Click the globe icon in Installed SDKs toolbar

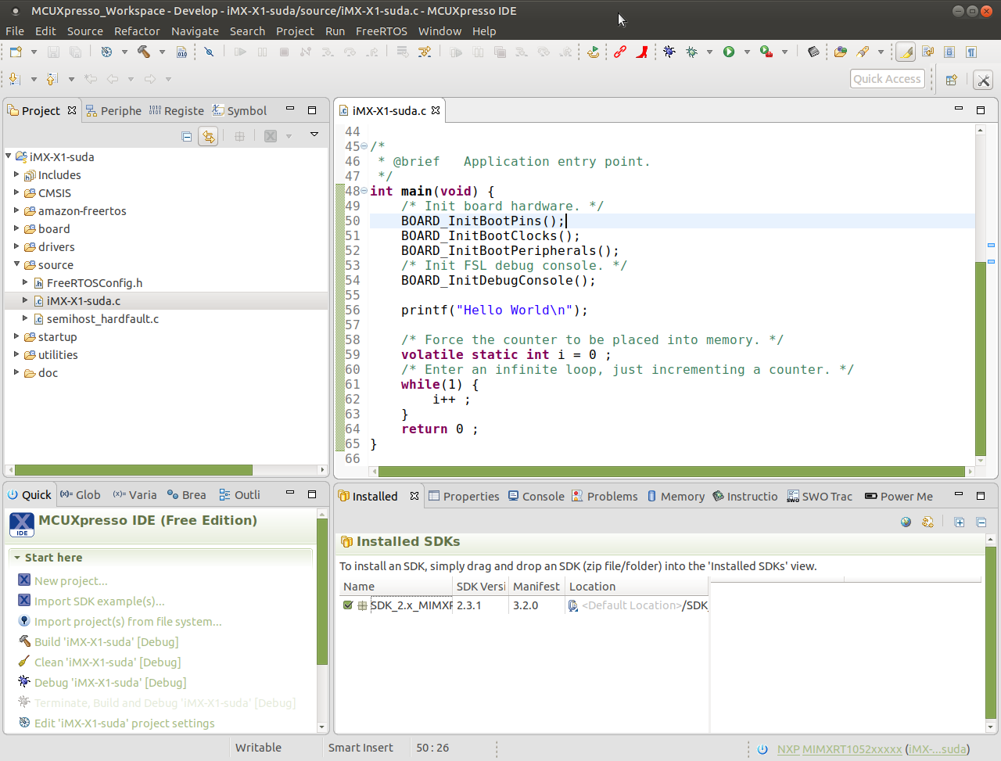(x=906, y=522)
